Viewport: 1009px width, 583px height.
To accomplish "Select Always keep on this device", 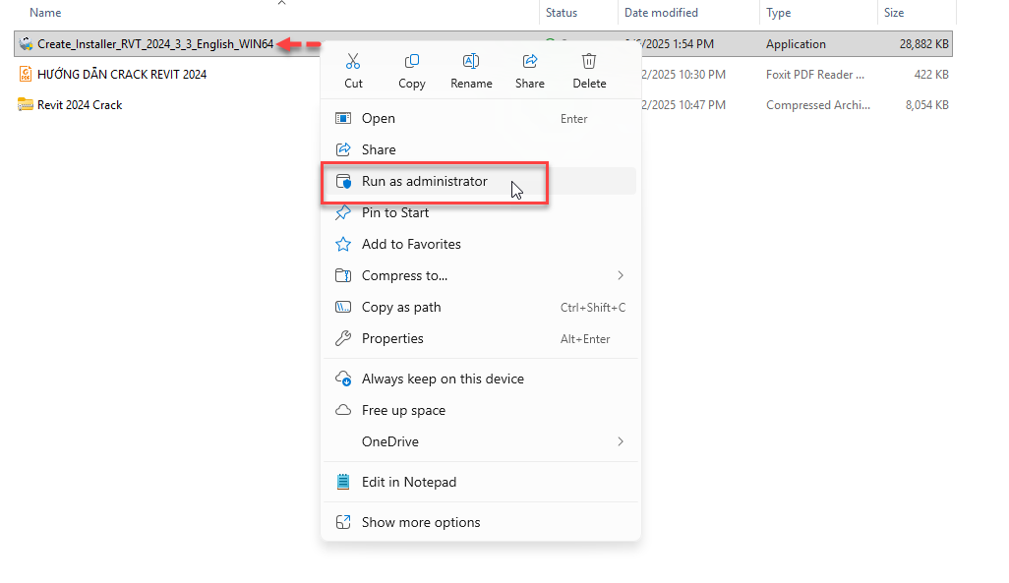I will [443, 379].
